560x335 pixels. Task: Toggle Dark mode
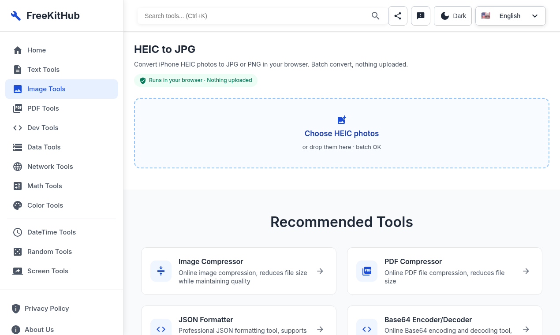pos(453,16)
